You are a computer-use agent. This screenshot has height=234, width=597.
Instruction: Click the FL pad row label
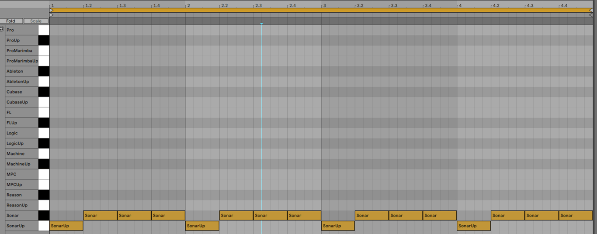click(21, 112)
